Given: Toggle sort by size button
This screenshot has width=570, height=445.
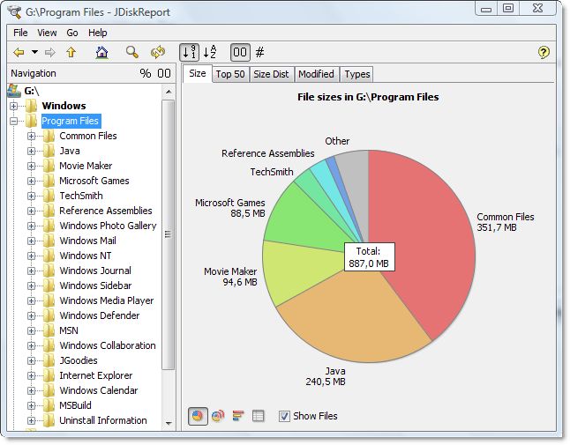Looking at the screenshot, I should point(189,53).
